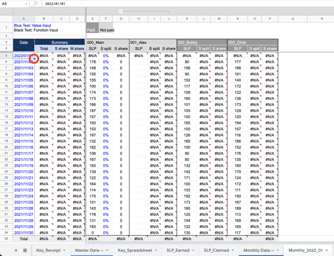This screenshot has height=256, width=334.
Task: Select SLP value 189 in 003_Chris column
Action: (x=238, y=208)
